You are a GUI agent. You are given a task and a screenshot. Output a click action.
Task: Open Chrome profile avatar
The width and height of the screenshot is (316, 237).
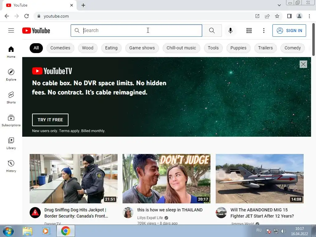(x=299, y=16)
